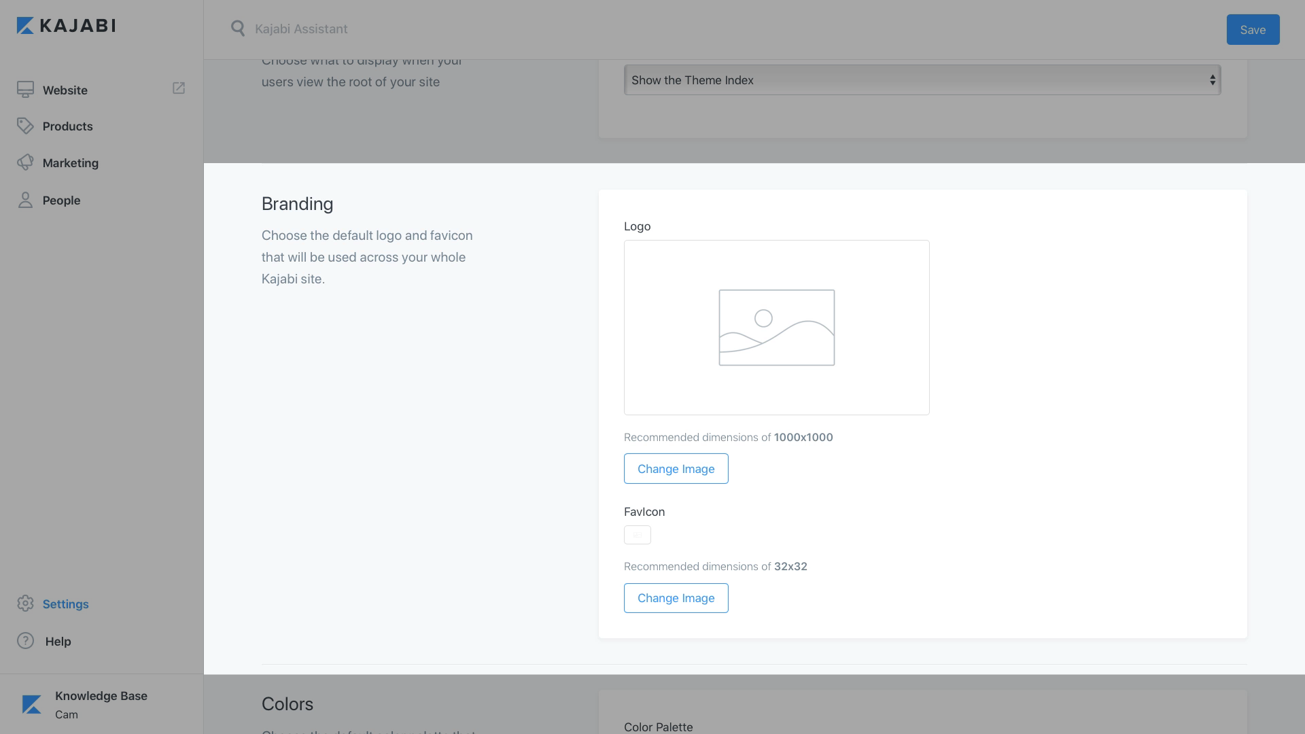Click the People person icon
Screen dimensions: 1305x734
click(x=25, y=200)
